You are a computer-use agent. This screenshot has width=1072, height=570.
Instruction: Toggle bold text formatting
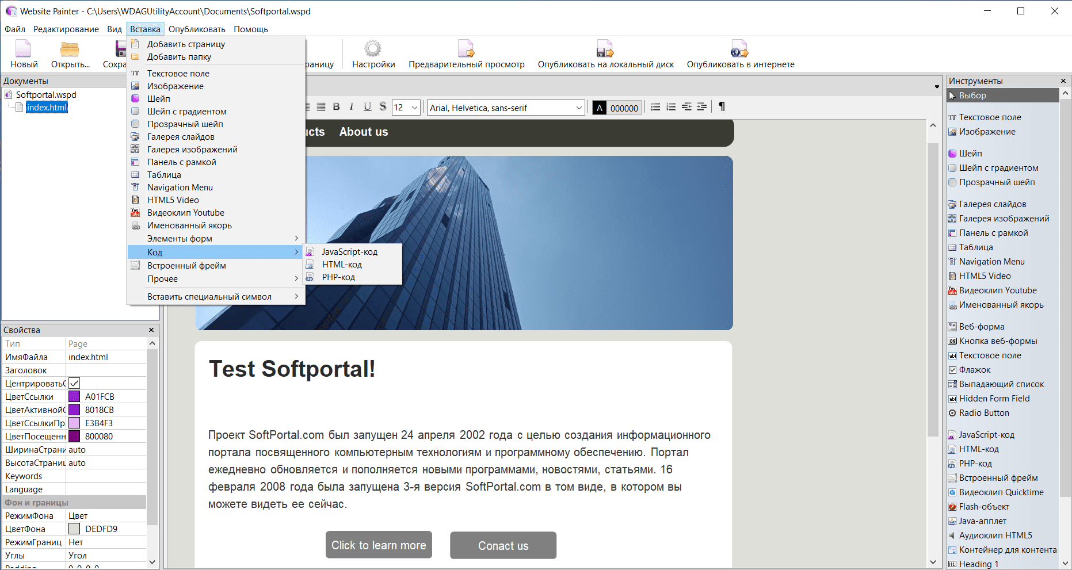(x=337, y=107)
